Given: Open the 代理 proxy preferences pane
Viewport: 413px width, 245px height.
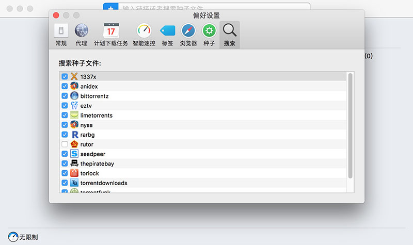Looking at the screenshot, I should [x=81, y=35].
